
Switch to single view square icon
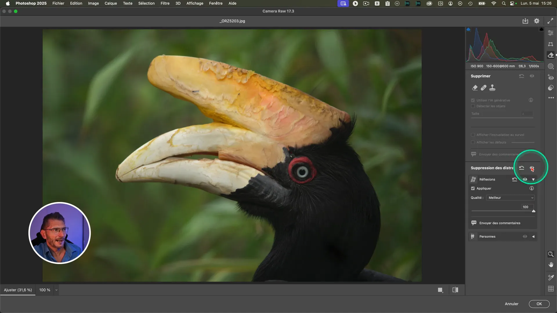coord(440,290)
